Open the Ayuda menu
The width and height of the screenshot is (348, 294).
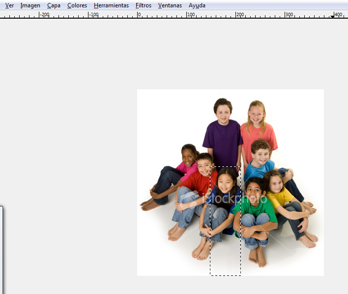(x=197, y=5)
